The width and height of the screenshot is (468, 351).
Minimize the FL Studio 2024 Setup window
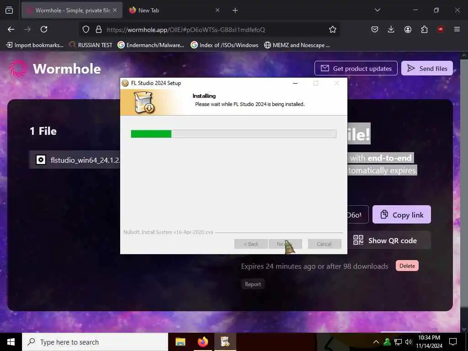pyautogui.click(x=295, y=83)
